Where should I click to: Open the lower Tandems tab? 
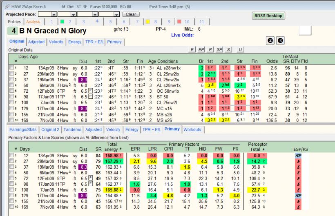(72, 129)
